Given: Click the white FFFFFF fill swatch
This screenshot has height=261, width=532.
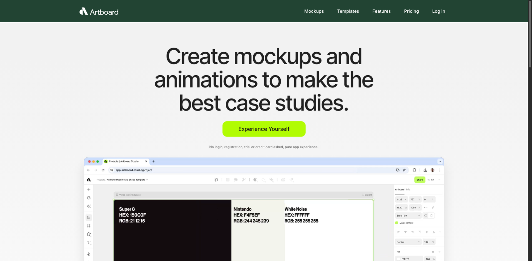Looking at the screenshot, I should (x=398, y=259).
